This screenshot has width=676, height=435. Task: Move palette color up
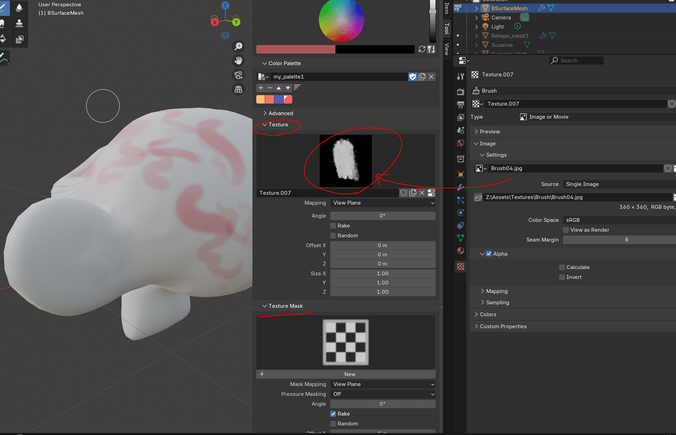click(x=279, y=88)
